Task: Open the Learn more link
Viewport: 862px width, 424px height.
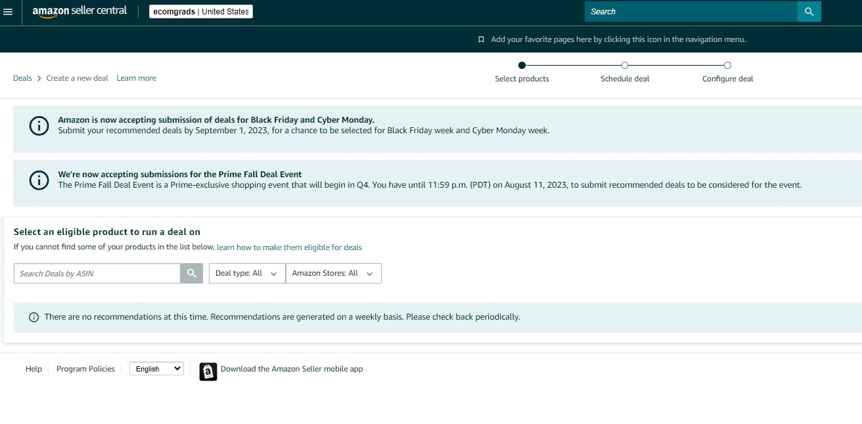Action: pyautogui.click(x=136, y=78)
